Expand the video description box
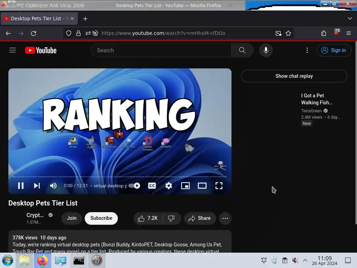Image resolution: width=357 pixels, height=268 pixels. (120, 241)
